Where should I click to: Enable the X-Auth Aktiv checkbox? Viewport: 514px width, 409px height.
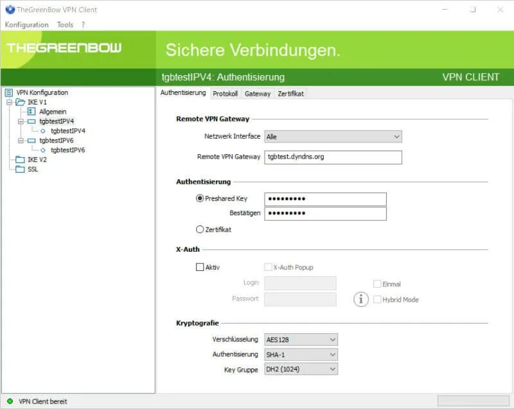pyautogui.click(x=200, y=267)
